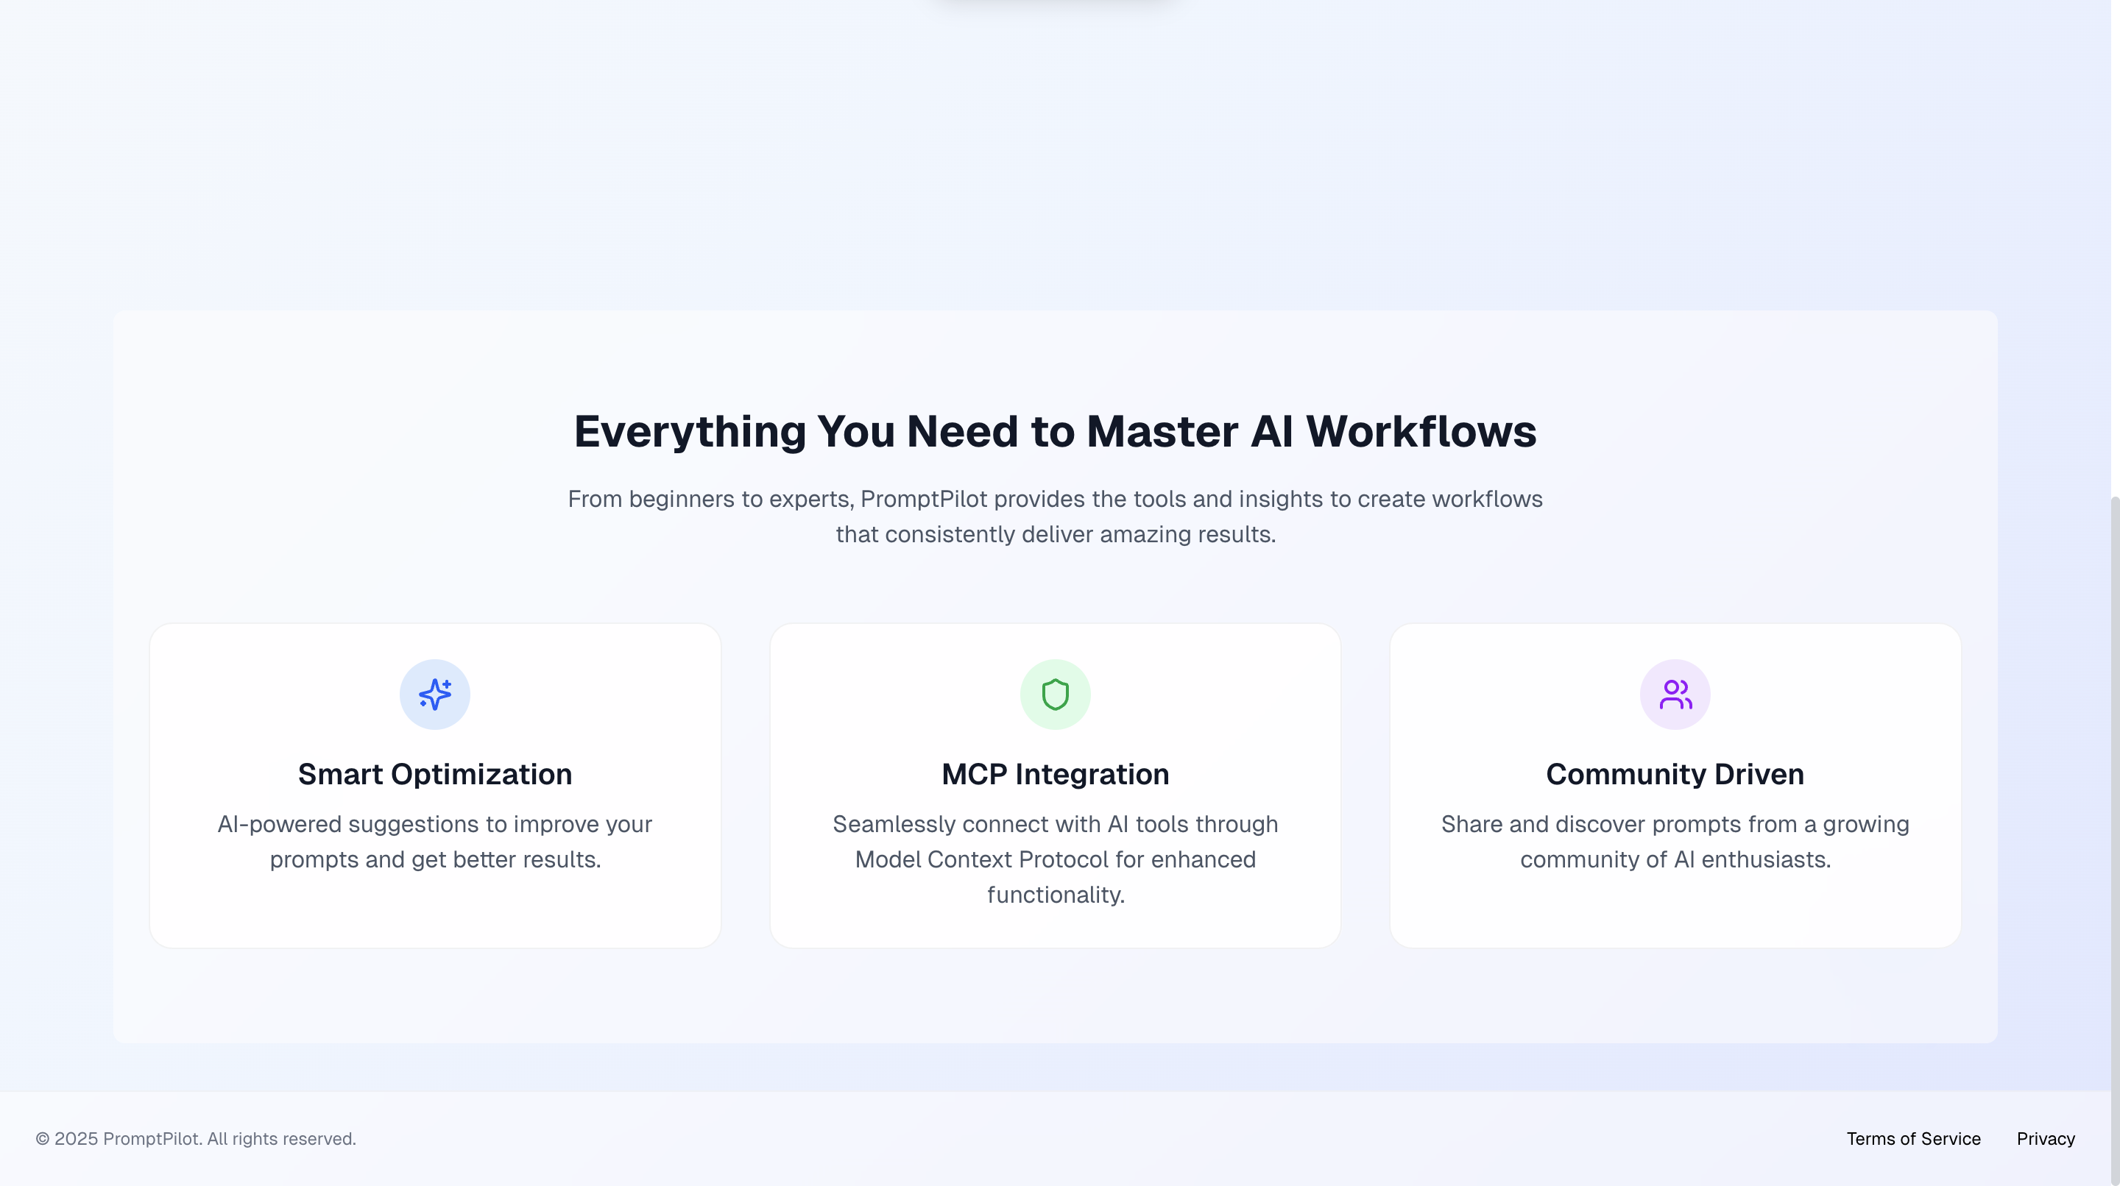
Task: Click the 'Seamlessly connect with AI tools' description
Action: [x=1055, y=859]
